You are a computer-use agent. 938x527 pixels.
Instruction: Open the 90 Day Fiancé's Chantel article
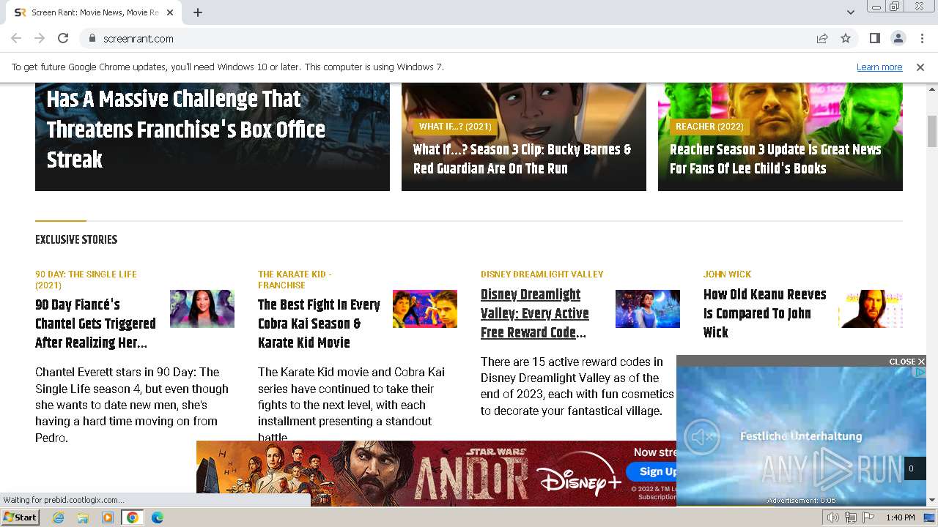coord(95,324)
